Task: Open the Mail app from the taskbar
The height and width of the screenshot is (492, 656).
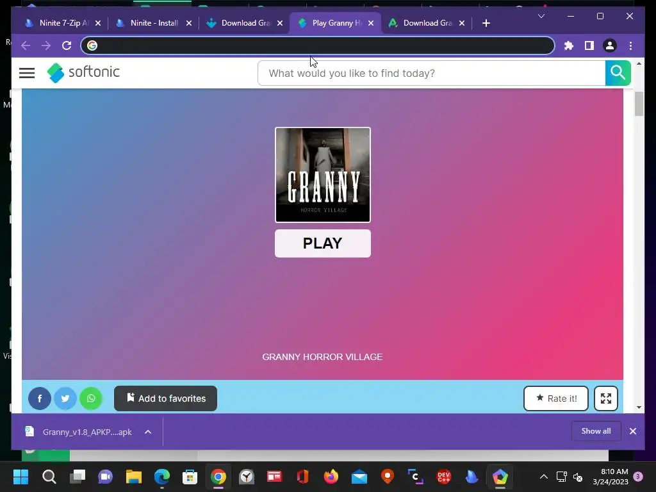Action: click(x=359, y=477)
